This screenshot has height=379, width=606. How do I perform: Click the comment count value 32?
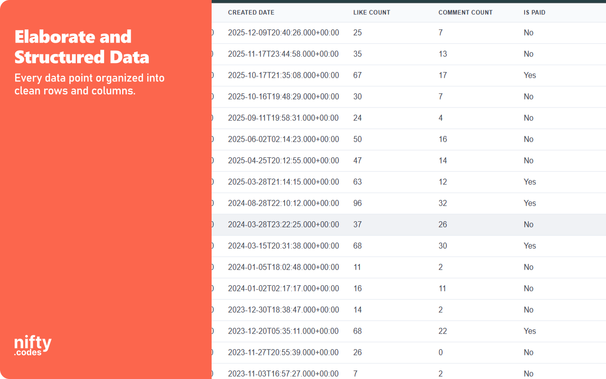pos(442,203)
